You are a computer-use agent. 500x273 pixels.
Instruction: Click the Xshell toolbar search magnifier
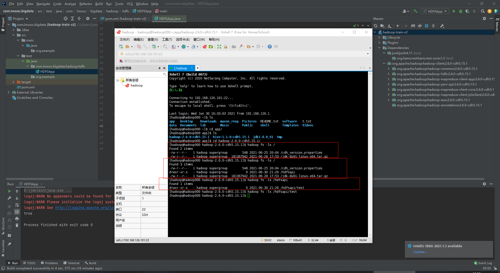165,47
